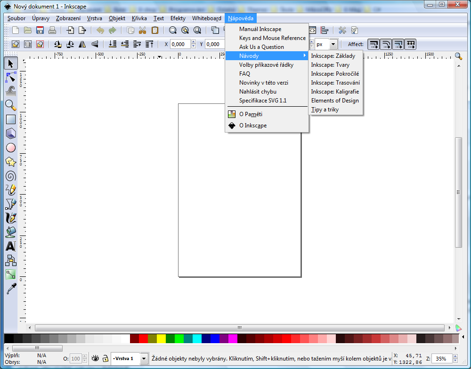The height and width of the screenshot is (369, 471).
Task: Click the Paste clipboard icon
Action: pyautogui.click(x=154, y=30)
